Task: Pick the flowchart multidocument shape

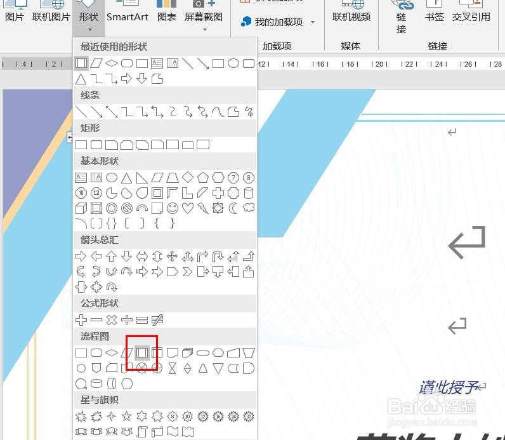Action: pyautogui.click(x=188, y=352)
